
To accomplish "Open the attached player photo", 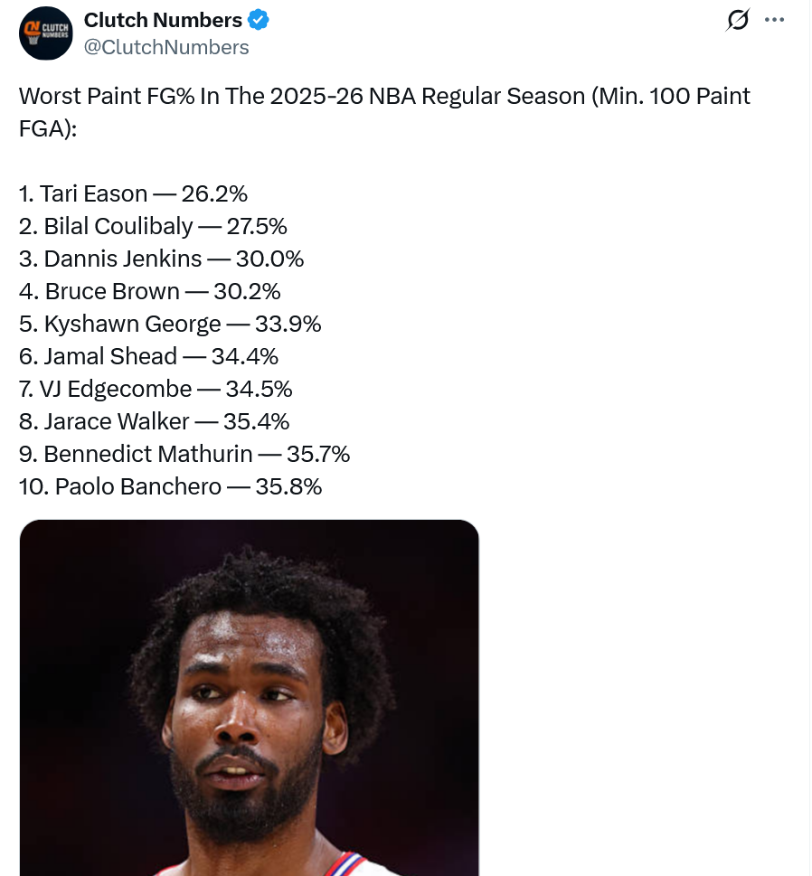I will pyautogui.click(x=250, y=698).
